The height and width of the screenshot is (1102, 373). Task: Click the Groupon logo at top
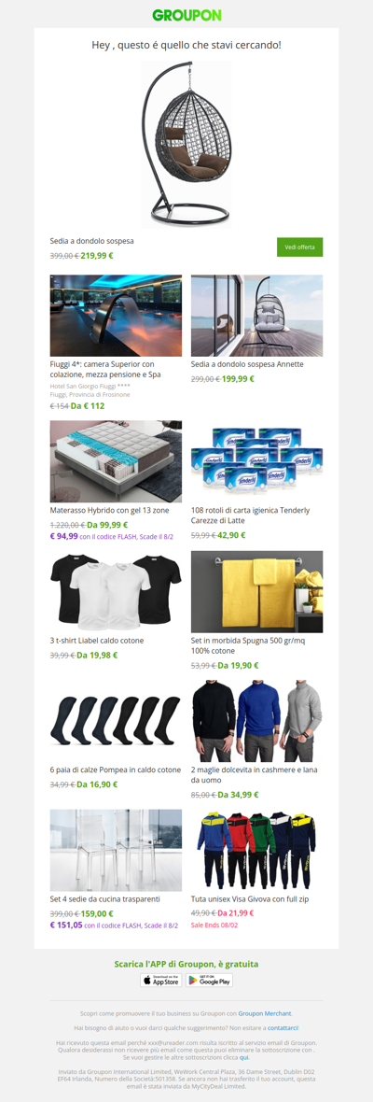pos(186,15)
